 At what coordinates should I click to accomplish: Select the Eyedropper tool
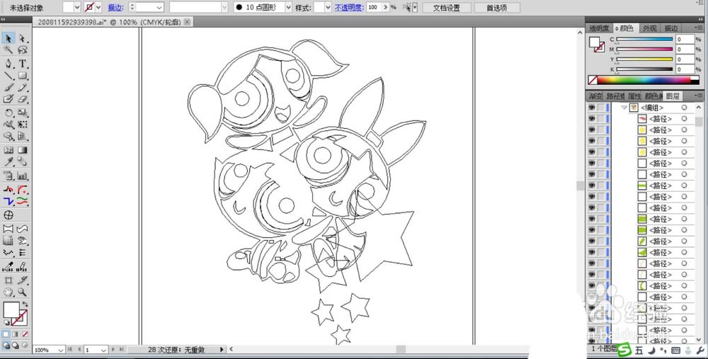point(8,161)
